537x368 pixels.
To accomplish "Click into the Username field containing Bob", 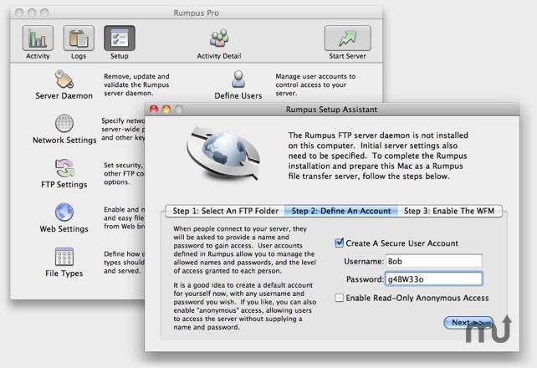I will pos(433,261).
